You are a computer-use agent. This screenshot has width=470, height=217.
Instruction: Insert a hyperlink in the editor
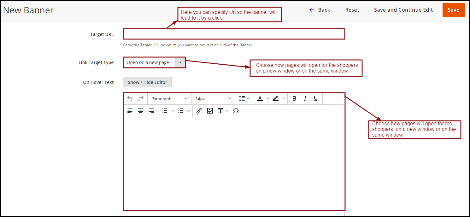199,111
